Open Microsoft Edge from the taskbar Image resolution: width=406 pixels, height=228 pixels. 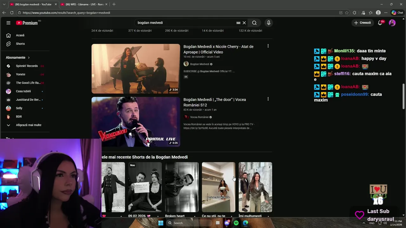point(245,223)
